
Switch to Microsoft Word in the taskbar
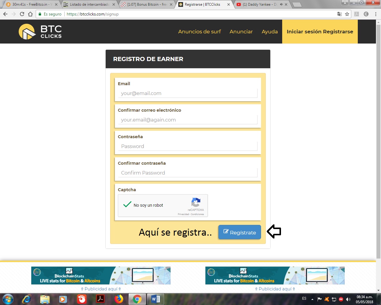tap(156, 299)
